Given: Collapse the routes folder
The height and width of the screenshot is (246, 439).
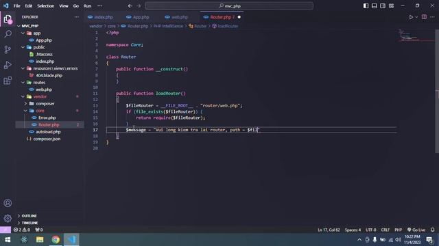Looking at the screenshot, I should pyautogui.click(x=23, y=83).
